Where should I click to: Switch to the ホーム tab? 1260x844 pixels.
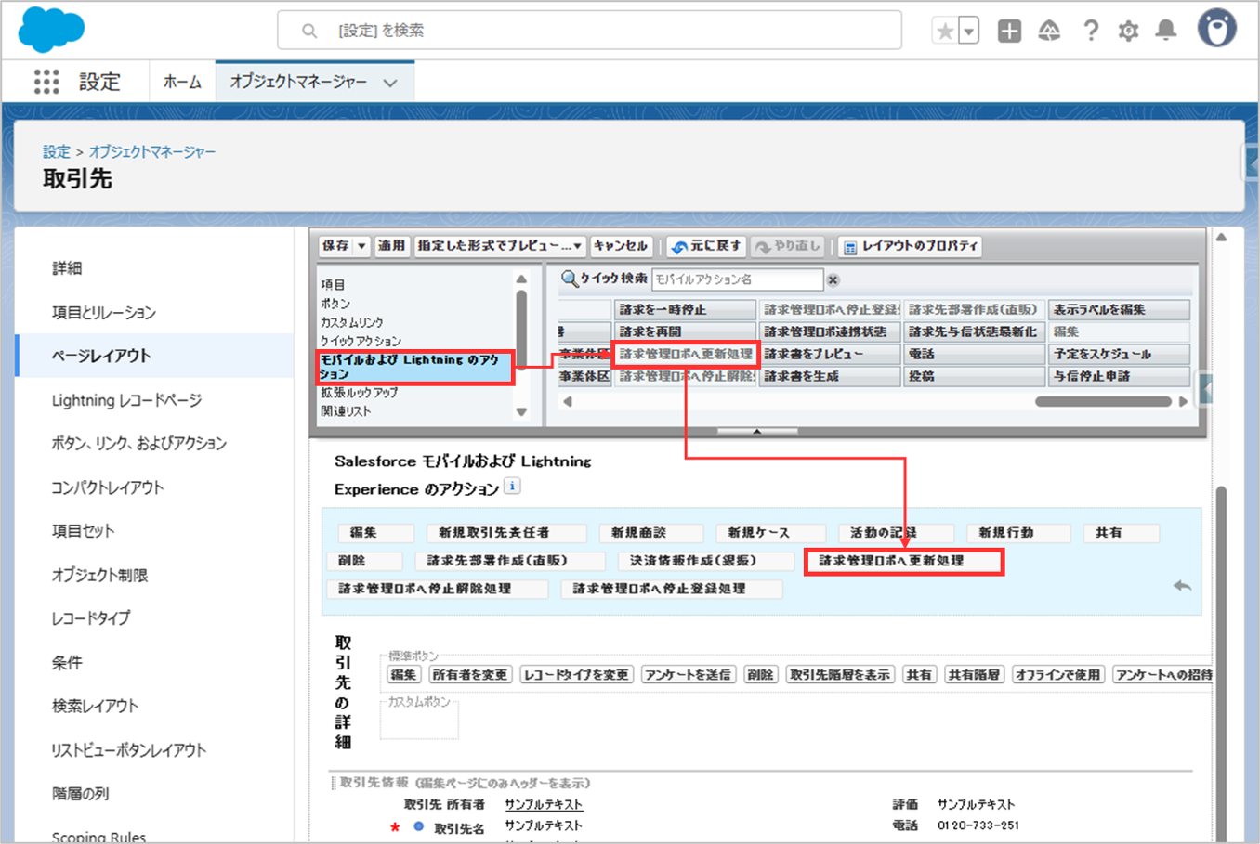tap(182, 82)
